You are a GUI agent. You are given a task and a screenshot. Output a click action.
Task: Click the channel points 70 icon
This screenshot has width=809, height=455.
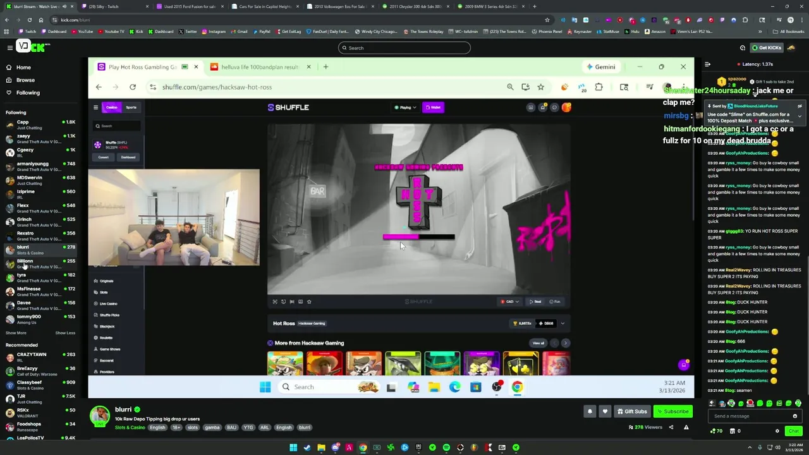716,431
